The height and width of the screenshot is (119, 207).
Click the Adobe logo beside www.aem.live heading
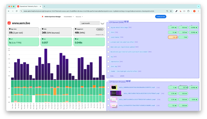click(x=9, y=23)
